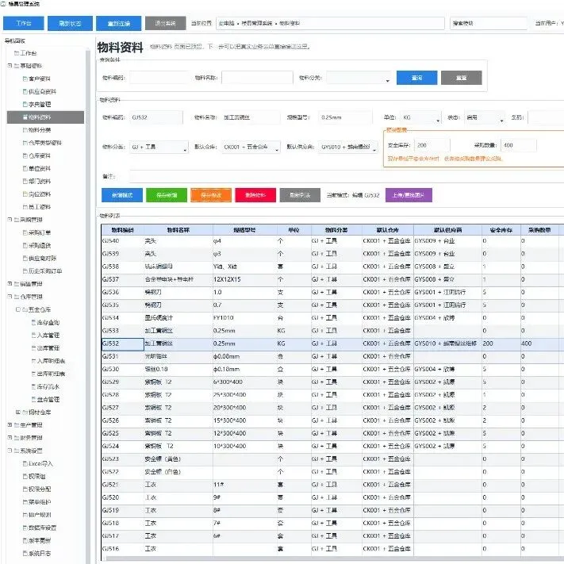Click the blue 查询 button
564x564 pixels.
point(416,78)
